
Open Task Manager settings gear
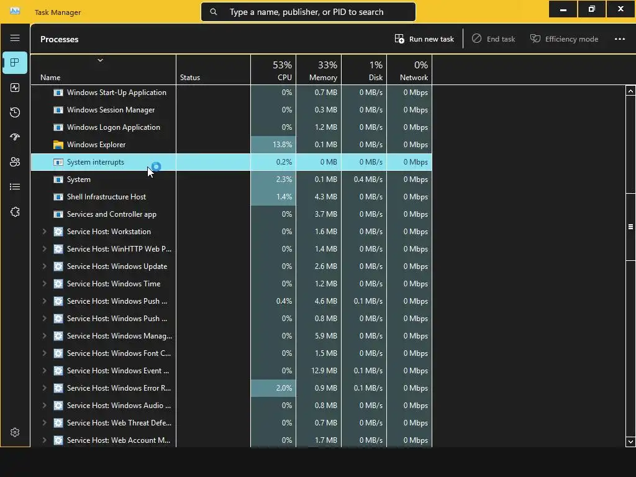point(15,432)
